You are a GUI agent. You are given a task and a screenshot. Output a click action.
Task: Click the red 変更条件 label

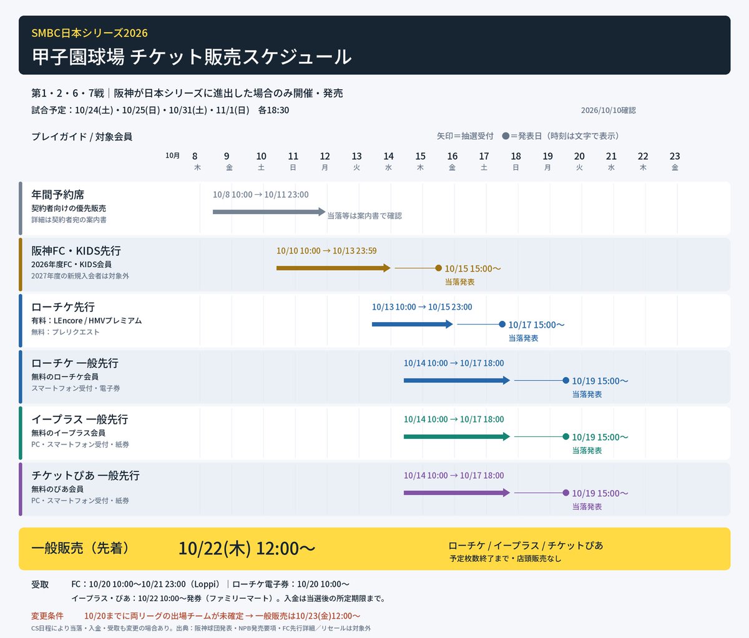tap(47, 616)
